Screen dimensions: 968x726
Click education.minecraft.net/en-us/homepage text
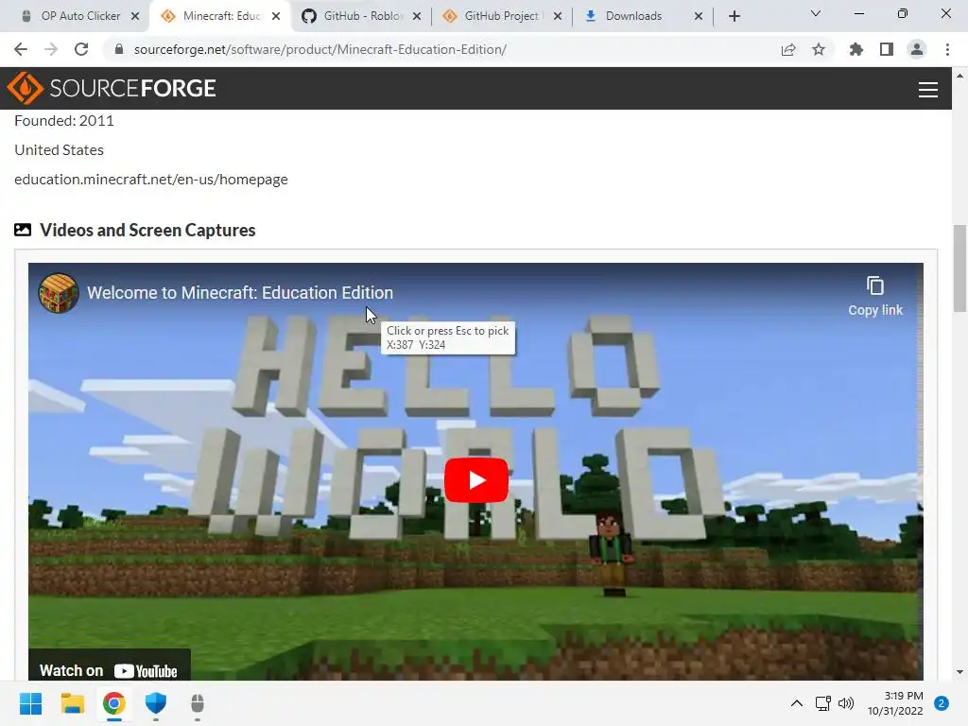point(151,179)
